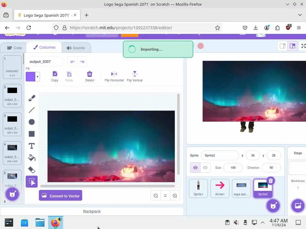Viewport: 306px width, 229px height.
Task: Stop the project with red button
Action: [x=201, y=46]
